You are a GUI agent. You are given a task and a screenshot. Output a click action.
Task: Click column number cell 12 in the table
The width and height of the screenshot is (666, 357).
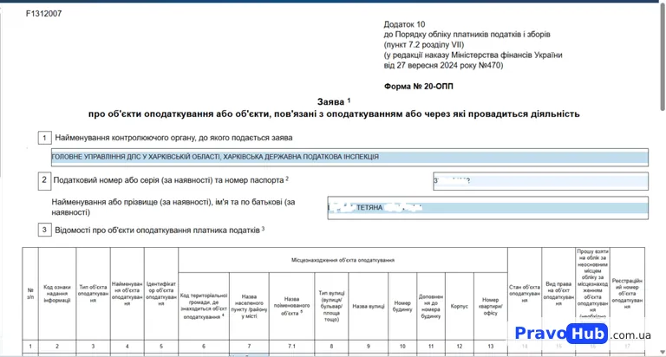pos(459,346)
